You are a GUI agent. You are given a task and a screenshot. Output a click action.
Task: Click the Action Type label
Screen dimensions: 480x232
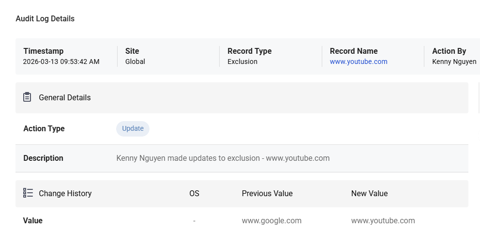click(44, 128)
